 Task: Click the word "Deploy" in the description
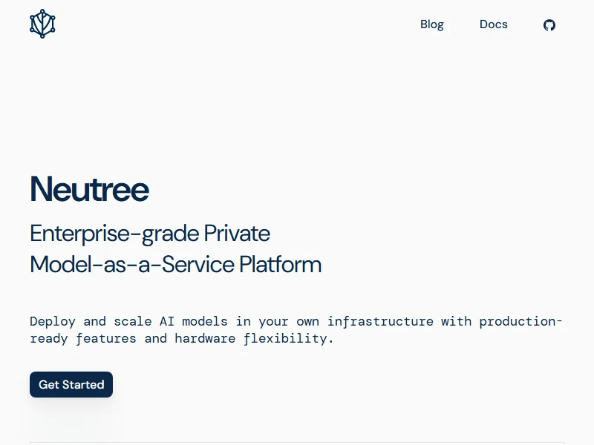point(53,321)
